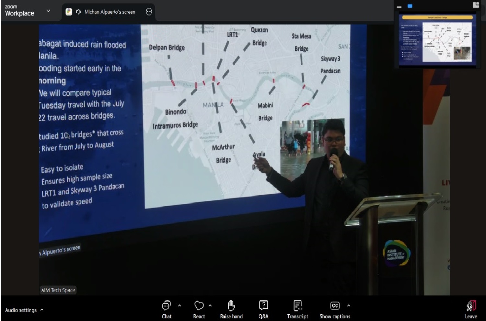Image resolution: width=486 pixels, height=321 pixels.
Task: Raise hand in the meeting
Action: pyautogui.click(x=231, y=306)
